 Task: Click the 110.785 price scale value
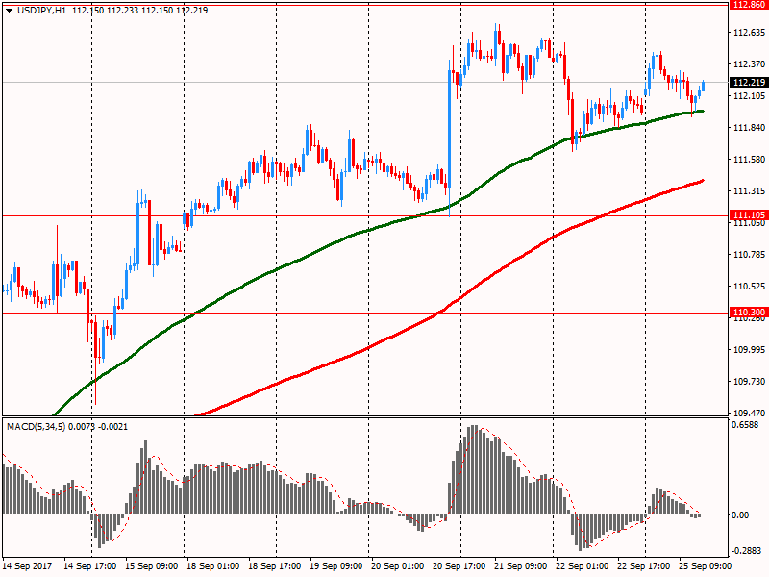(749, 255)
